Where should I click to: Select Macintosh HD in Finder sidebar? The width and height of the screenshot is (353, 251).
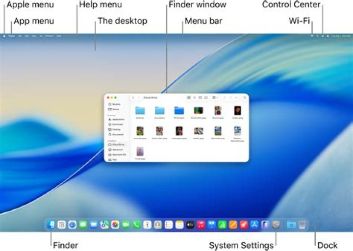pos(117,154)
